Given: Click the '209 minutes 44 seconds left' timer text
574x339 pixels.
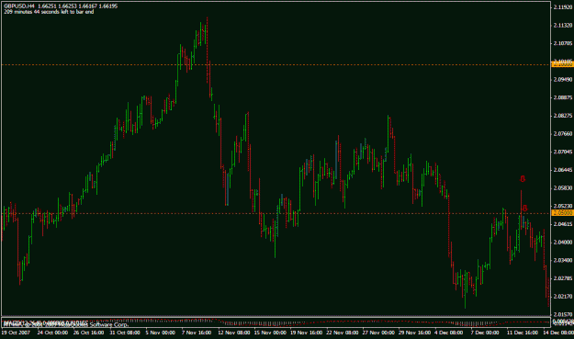Looking at the screenshot, I should 49,12.
